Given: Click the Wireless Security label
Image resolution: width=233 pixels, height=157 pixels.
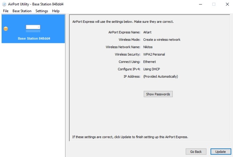Looking at the screenshot, I should (128, 55).
